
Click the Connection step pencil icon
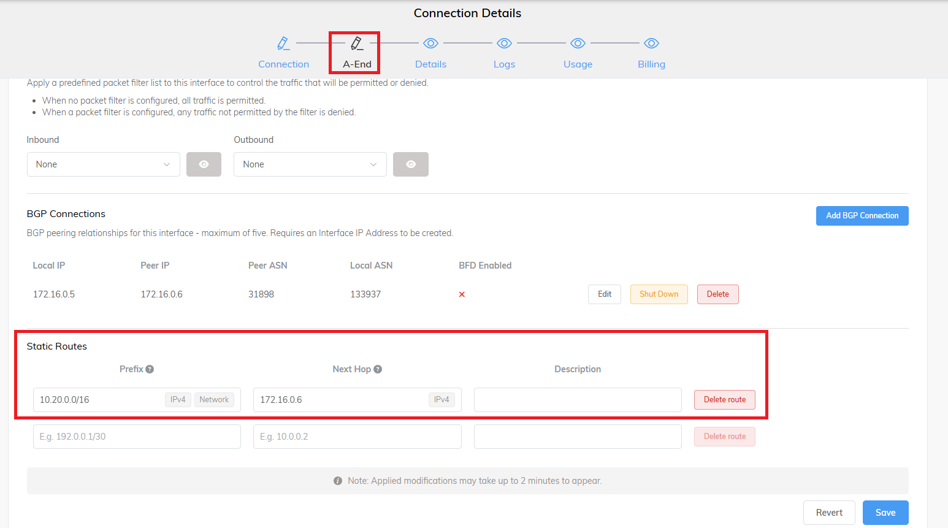click(283, 44)
